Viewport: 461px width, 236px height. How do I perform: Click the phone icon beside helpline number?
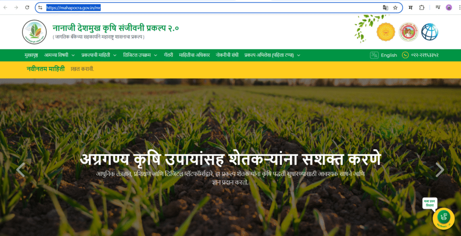point(405,55)
